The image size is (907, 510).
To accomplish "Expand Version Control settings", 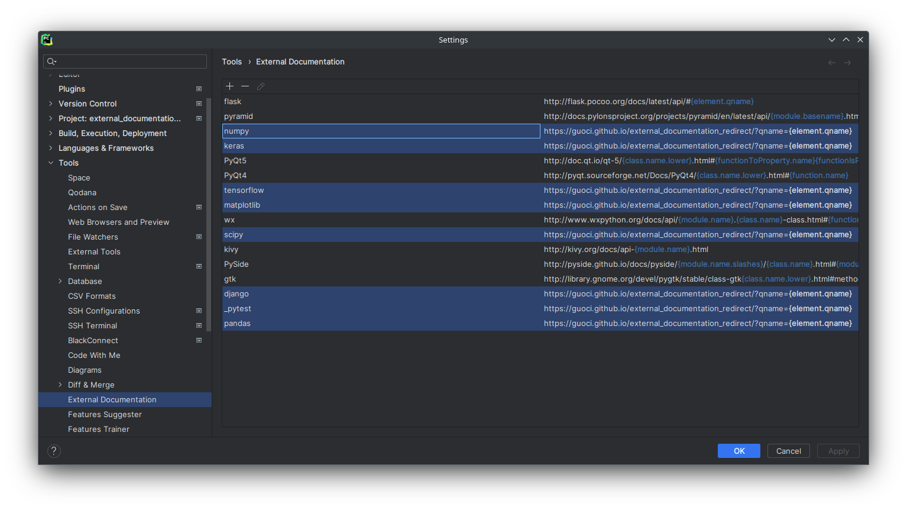I will point(51,104).
